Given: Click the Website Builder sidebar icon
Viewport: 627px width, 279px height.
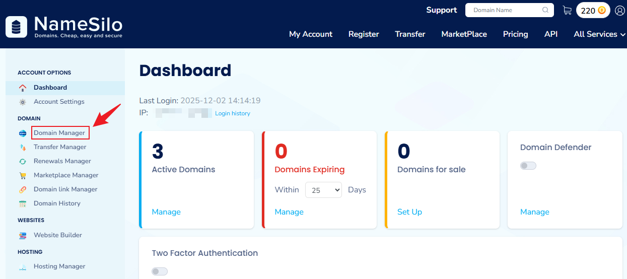Looking at the screenshot, I should [22, 235].
